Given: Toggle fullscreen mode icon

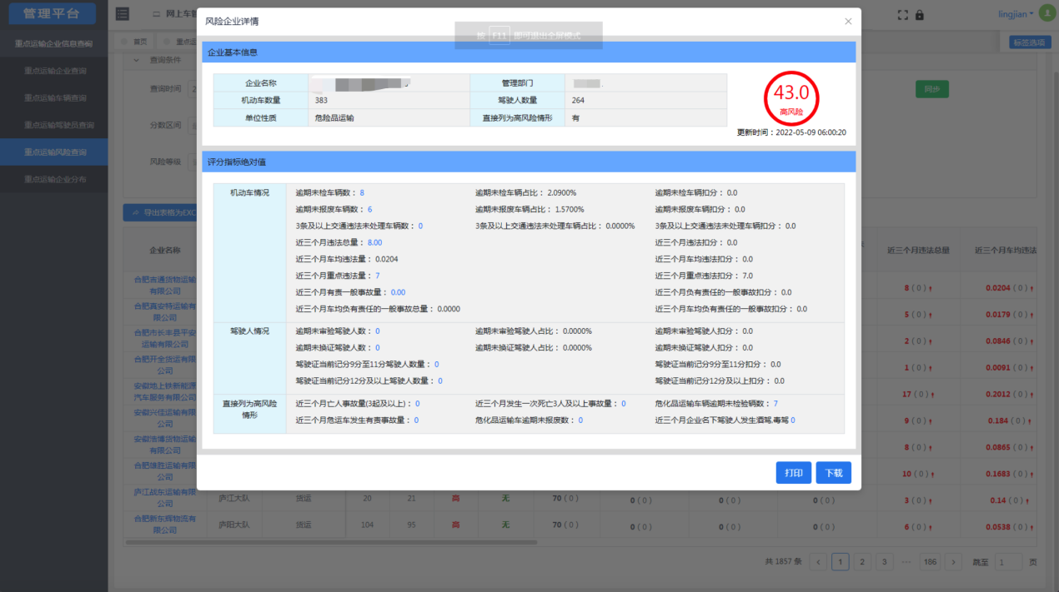Looking at the screenshot, I should click(902, 15).
